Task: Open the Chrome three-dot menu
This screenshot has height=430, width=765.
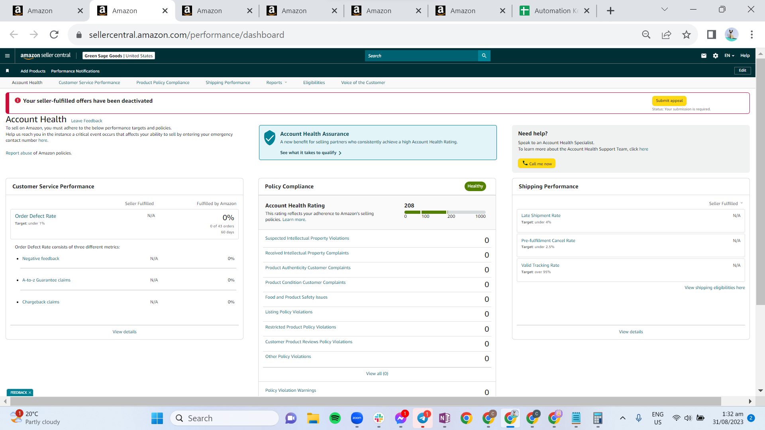Action: point(752,35)
